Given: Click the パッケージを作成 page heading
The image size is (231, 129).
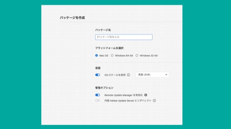Looking at the screenshot, I should point(72,18).
